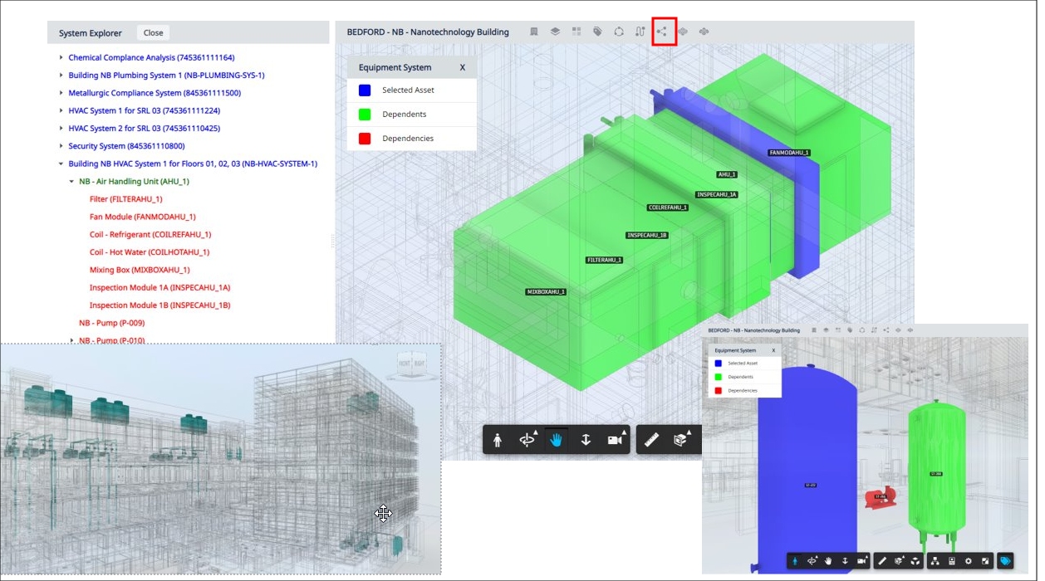1045x581 pixels.
Task: Click the first diamond cluster icon in header
Action: click(684, 32)
